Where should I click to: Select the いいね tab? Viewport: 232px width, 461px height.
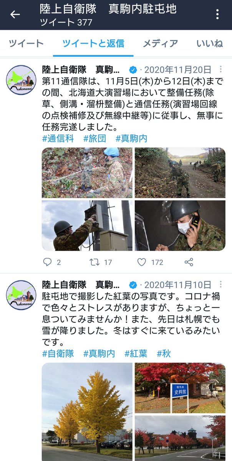tap(210, 43)
